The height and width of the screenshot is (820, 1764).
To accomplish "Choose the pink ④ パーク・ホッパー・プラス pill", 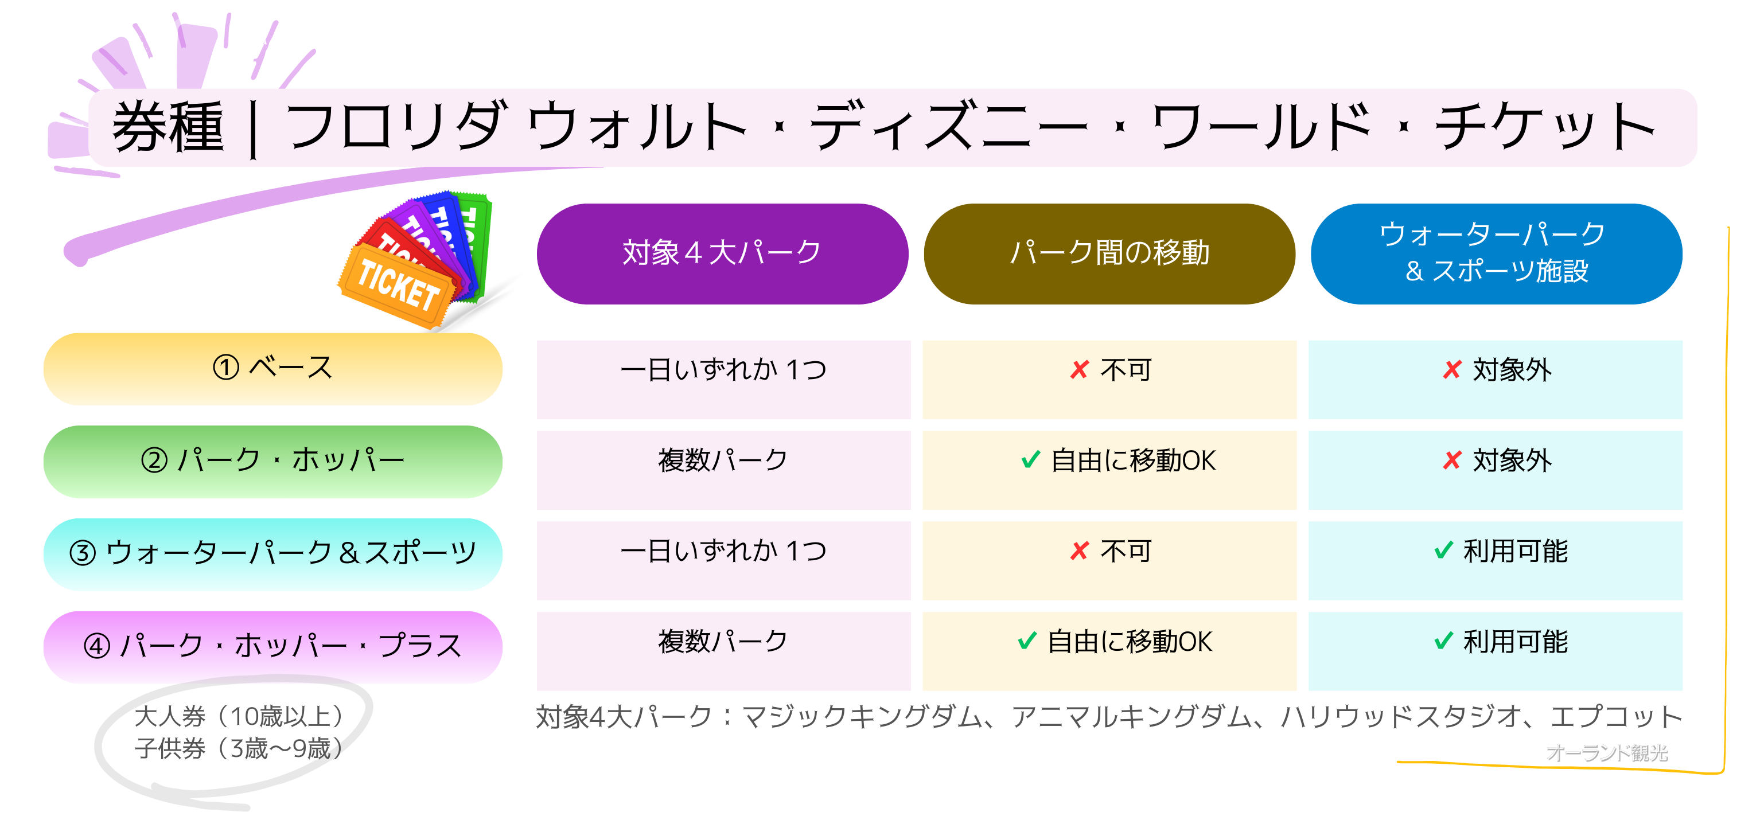I will click(x=272, y=646).
